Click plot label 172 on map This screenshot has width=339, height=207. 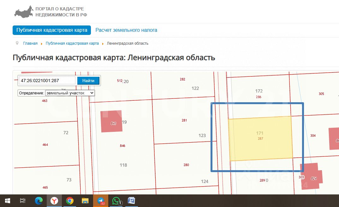click(x=259, y=91)
